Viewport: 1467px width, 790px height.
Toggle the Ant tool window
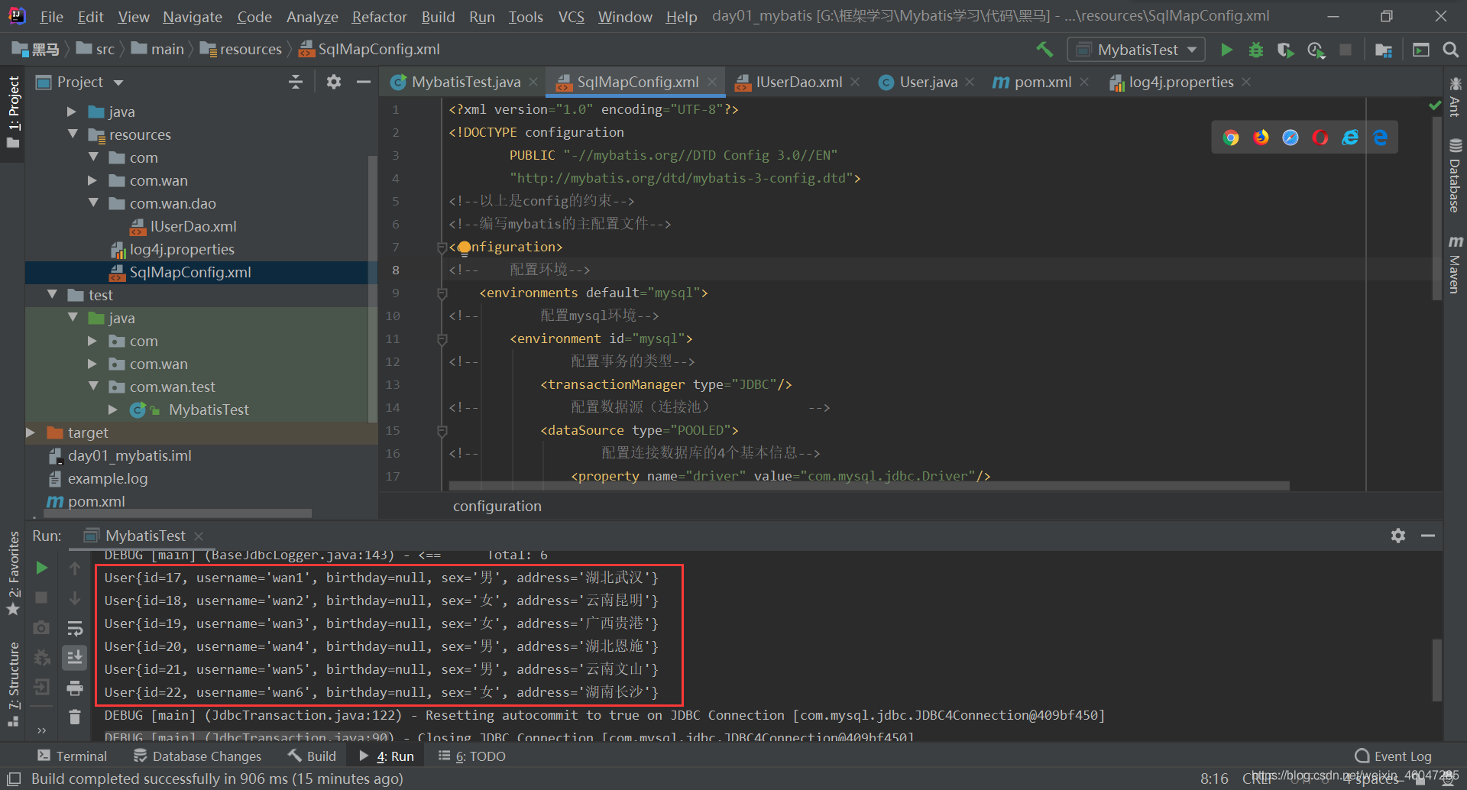tap(1455, 96)
